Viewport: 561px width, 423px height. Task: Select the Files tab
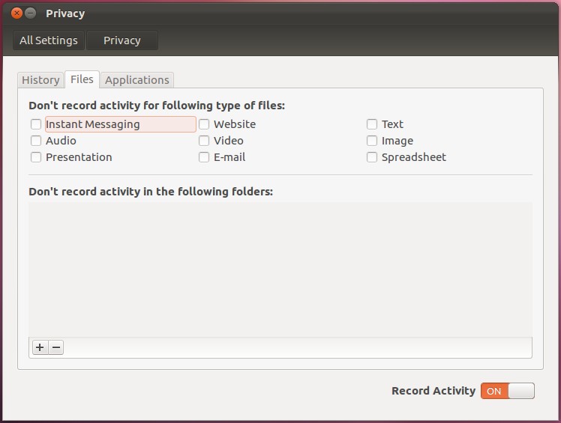point(82,79)
